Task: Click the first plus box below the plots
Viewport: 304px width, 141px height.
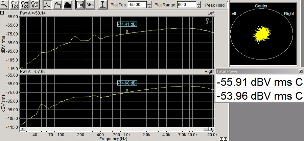Action: coord(221,139)
